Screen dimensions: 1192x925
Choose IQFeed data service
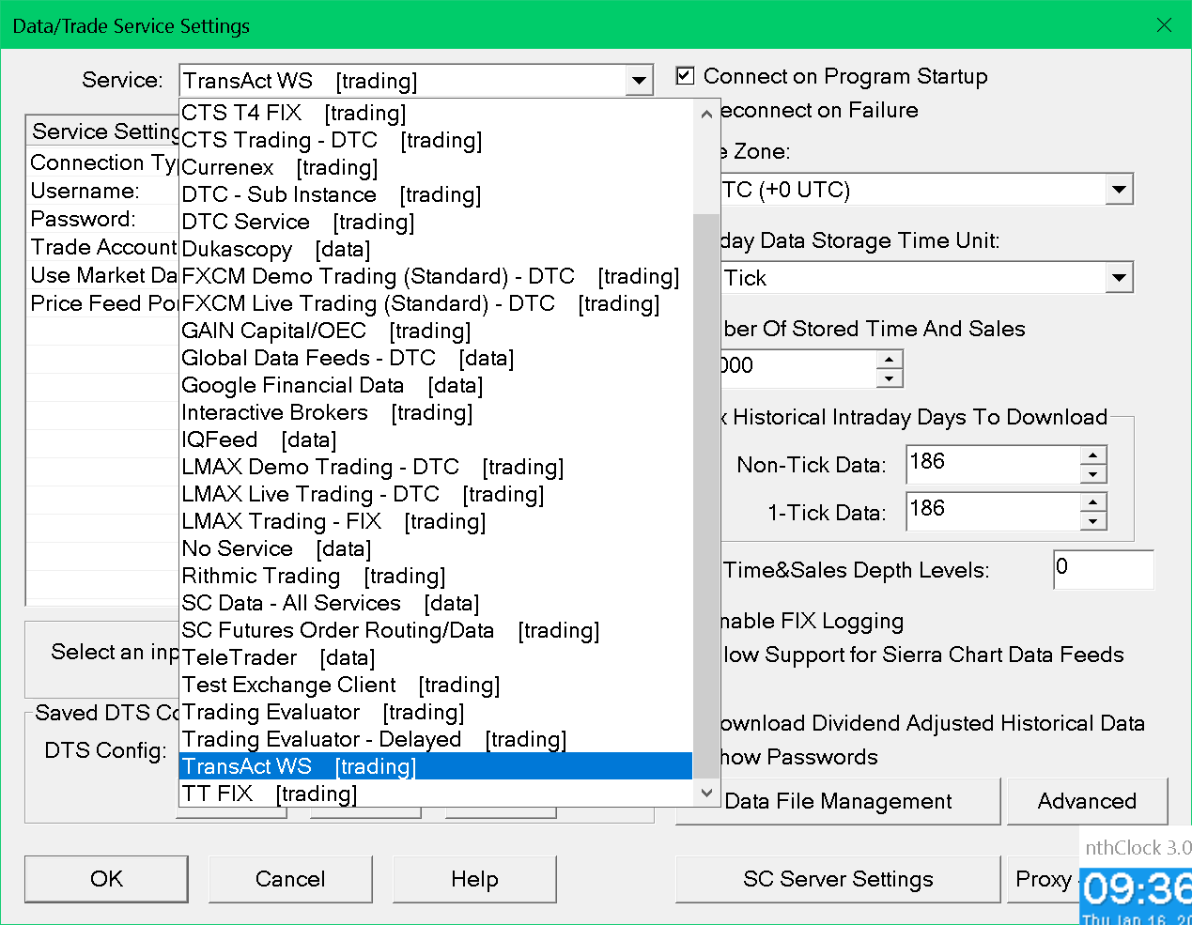(436, 439)
